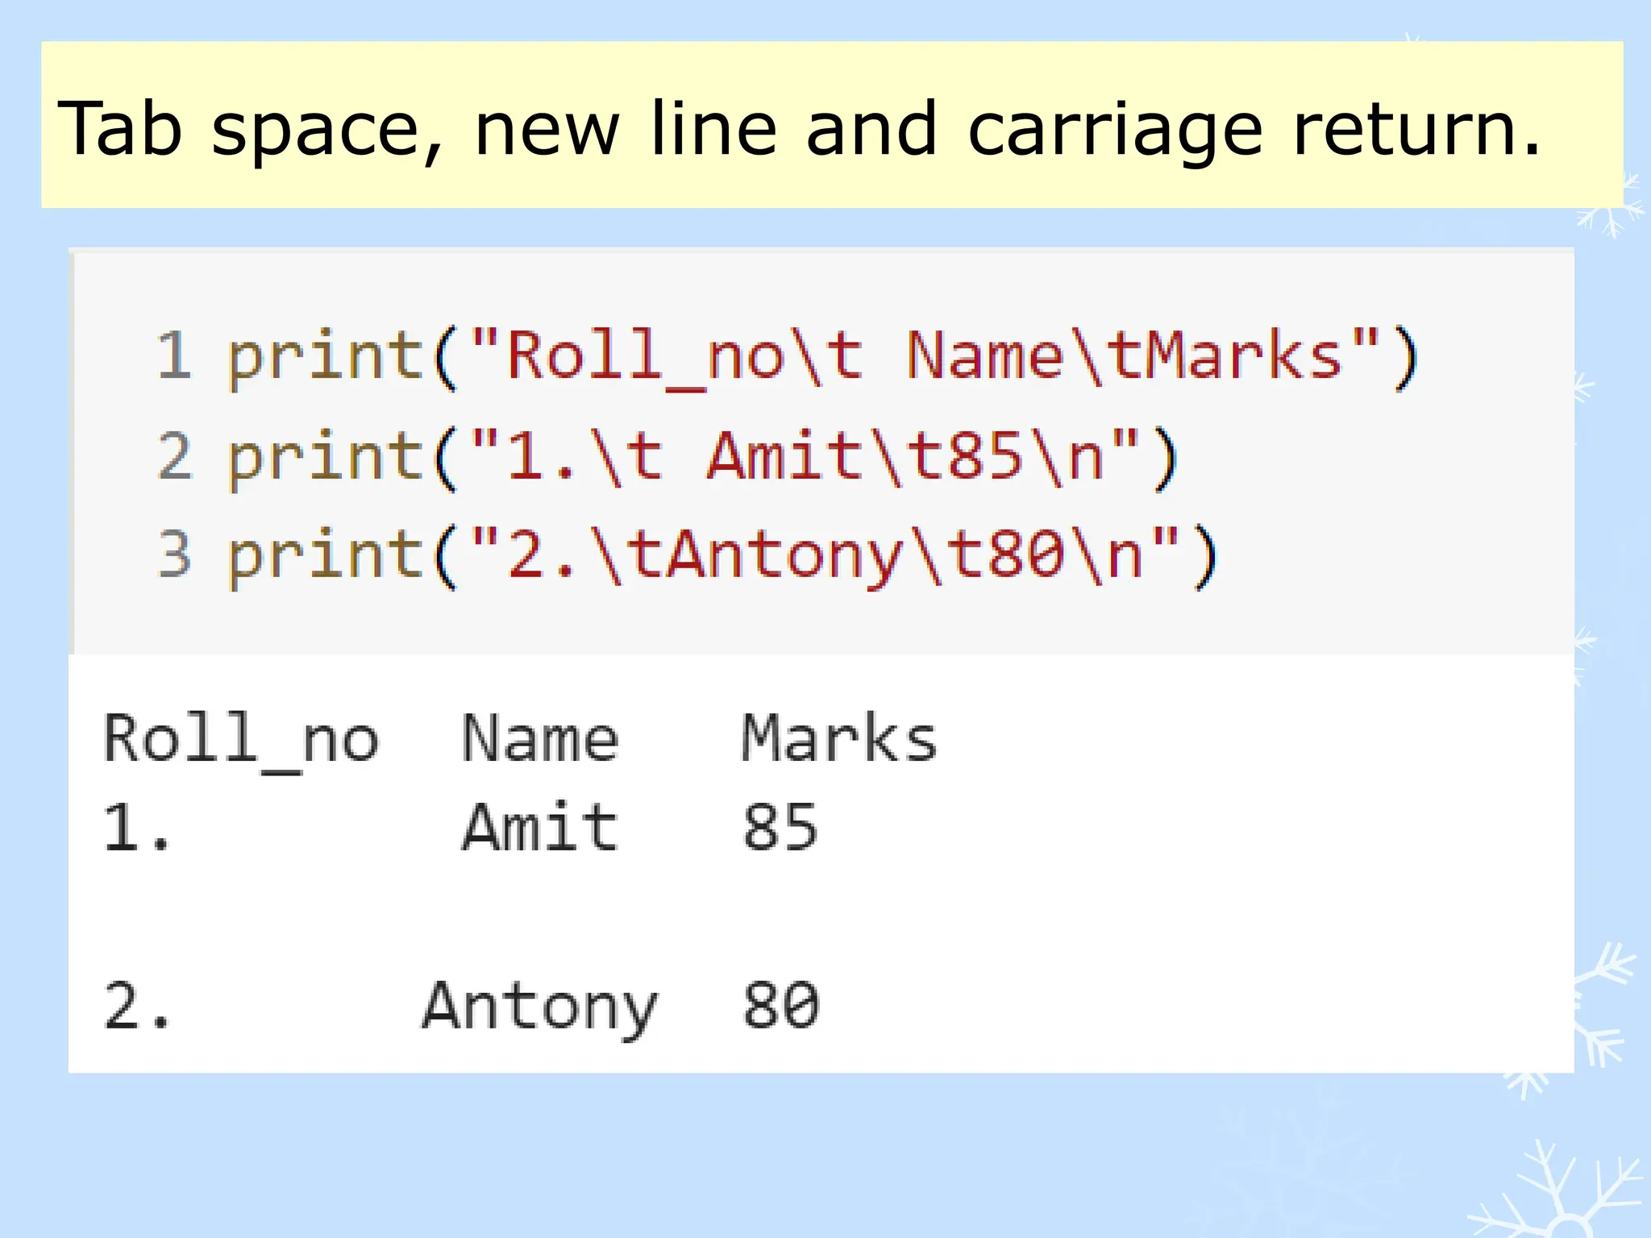Image resolution: width=1651 pixels, height=1238 pixels.
Task: Click the 'Marks' output header
Action: tap(839, 737)
